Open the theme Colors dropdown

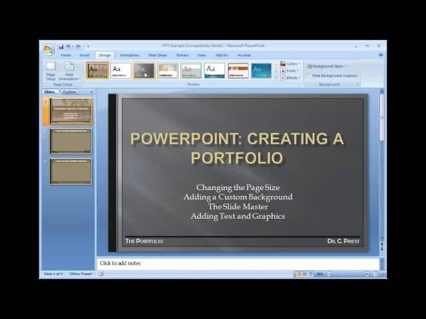[290, 64]
